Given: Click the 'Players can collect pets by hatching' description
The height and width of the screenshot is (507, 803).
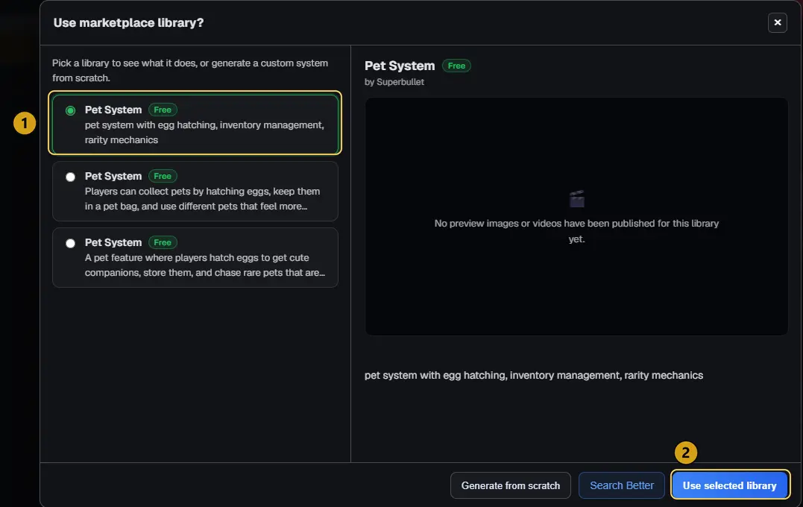Looking at the screenshot, I should [x=203, y=199].
